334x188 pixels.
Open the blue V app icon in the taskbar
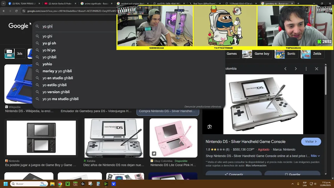114,184
